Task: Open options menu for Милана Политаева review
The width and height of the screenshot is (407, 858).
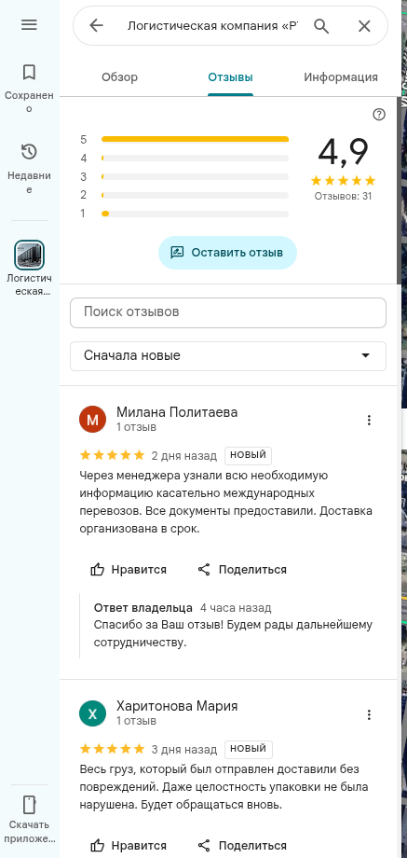Action: [370, 421]
